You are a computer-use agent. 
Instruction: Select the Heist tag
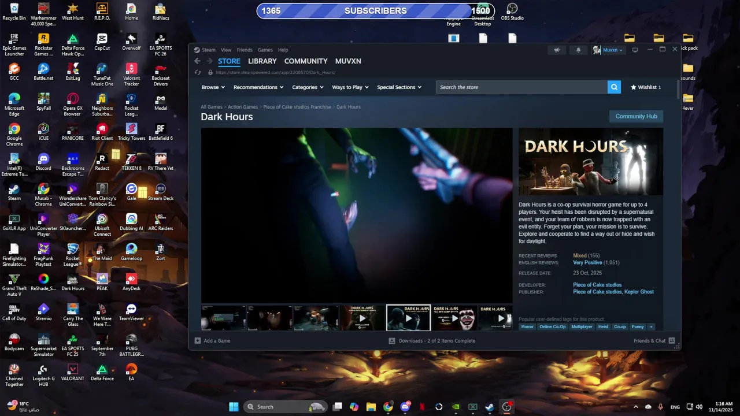click(x=603, y=327)
